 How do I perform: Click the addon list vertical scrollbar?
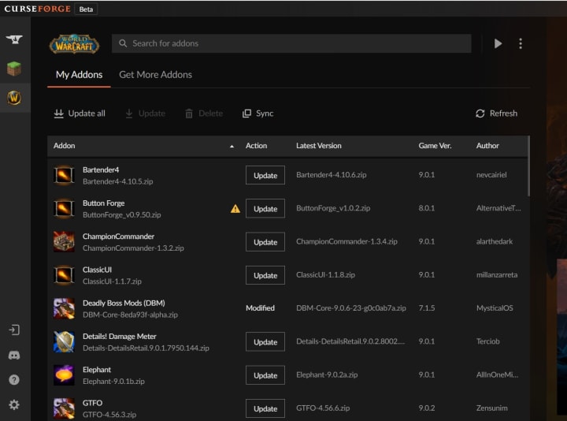tap(528, 166)
